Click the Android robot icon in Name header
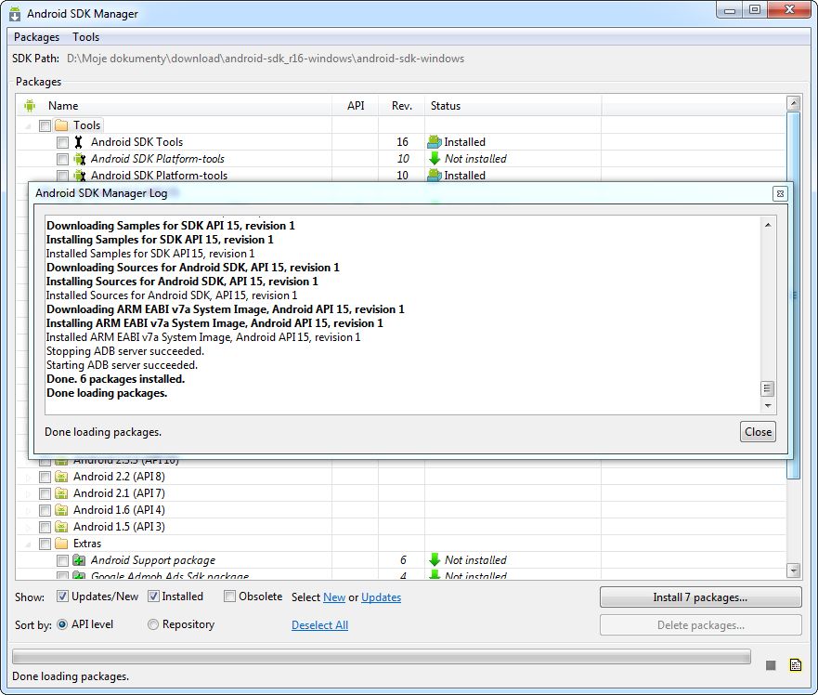 coord(30,106)
